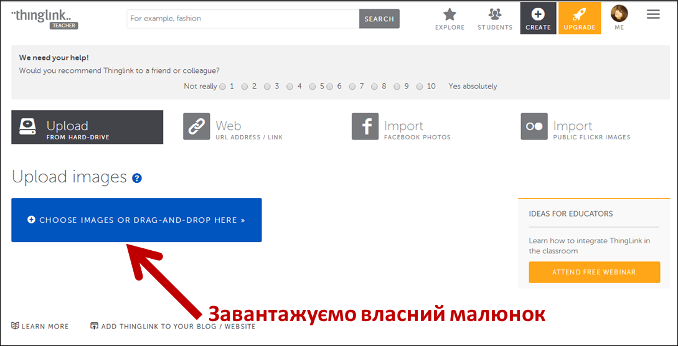Select rating 2 radio button
This screenshot has width=678, height=346.
tap(245, 86)
